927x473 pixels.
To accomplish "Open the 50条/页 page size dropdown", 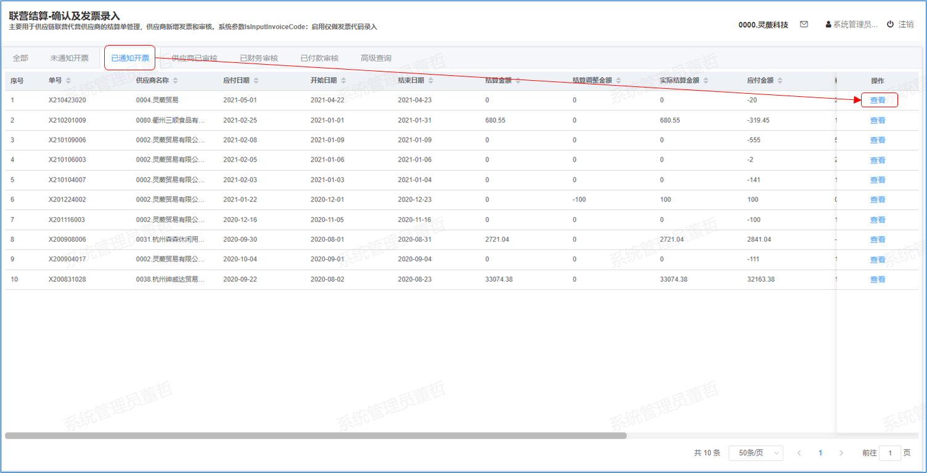I will pos(756,453).
